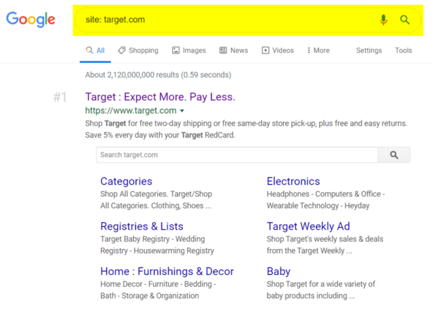
Task: Click the magnifier icon in Google search bar
Action: (x=405, y=20)
